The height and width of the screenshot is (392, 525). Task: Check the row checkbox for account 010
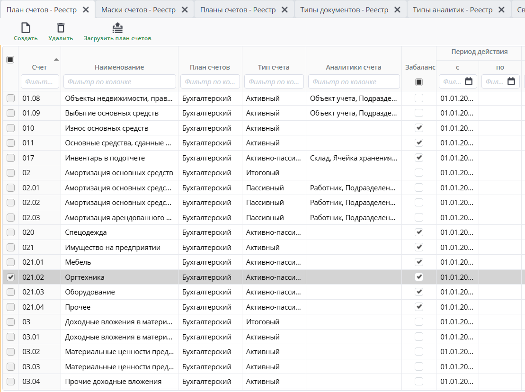click(x=10, y=128)
